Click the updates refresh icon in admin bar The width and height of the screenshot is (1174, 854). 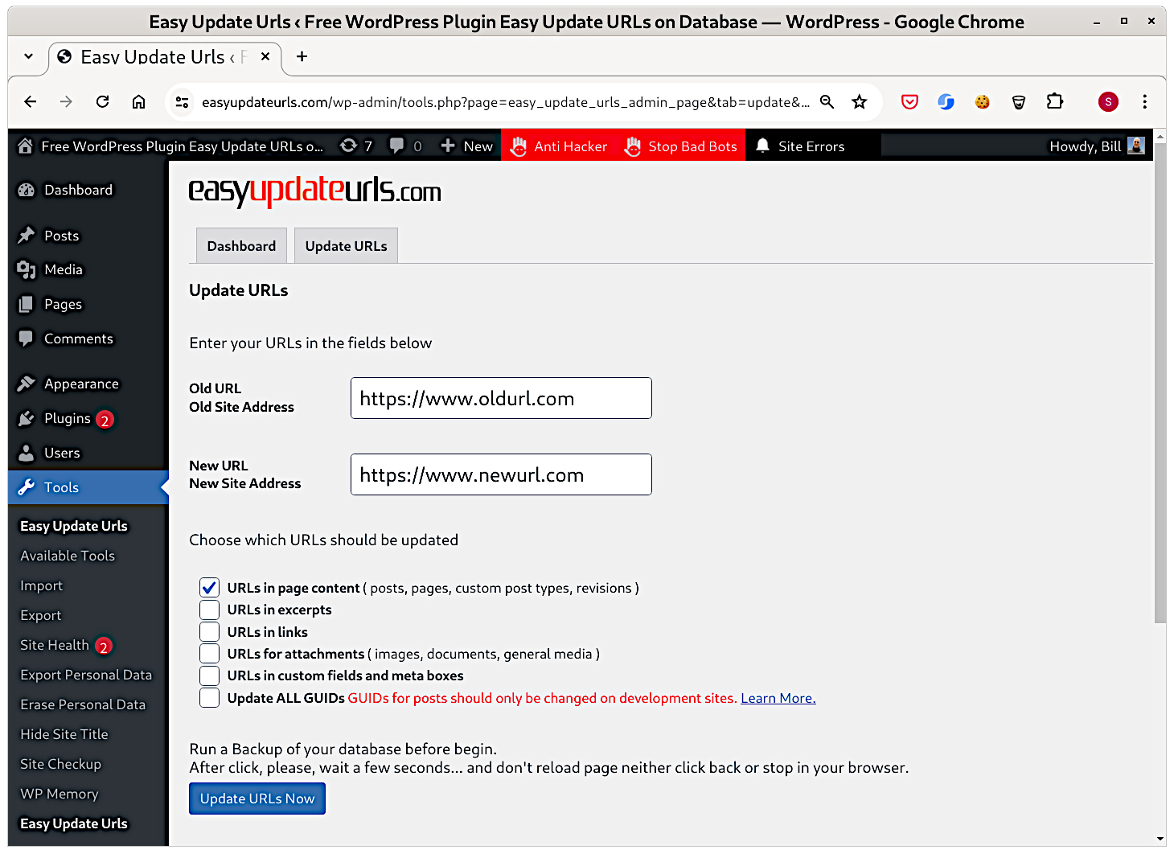(347, 146)
